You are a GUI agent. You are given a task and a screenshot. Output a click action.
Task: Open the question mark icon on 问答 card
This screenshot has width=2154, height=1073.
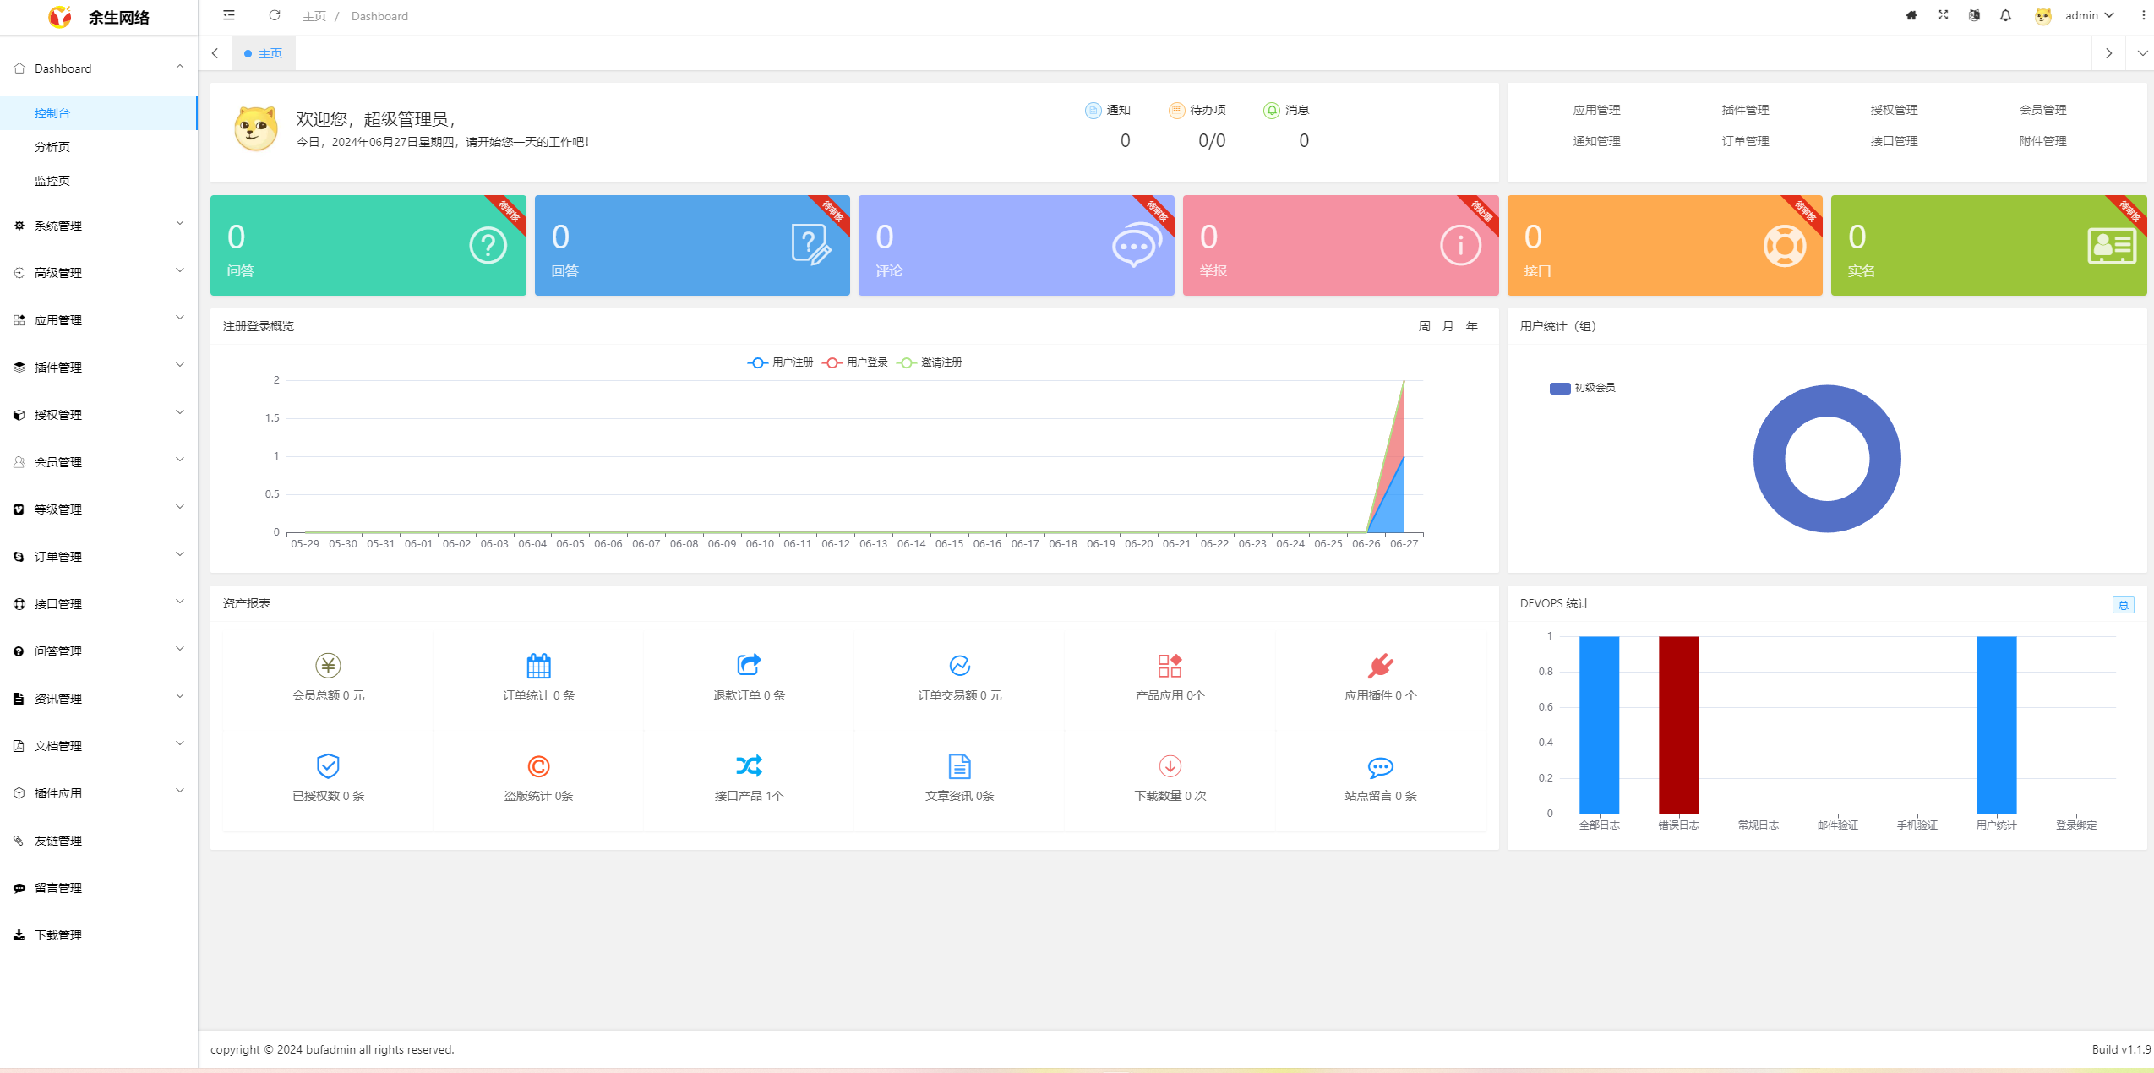(x=488, y=246)
